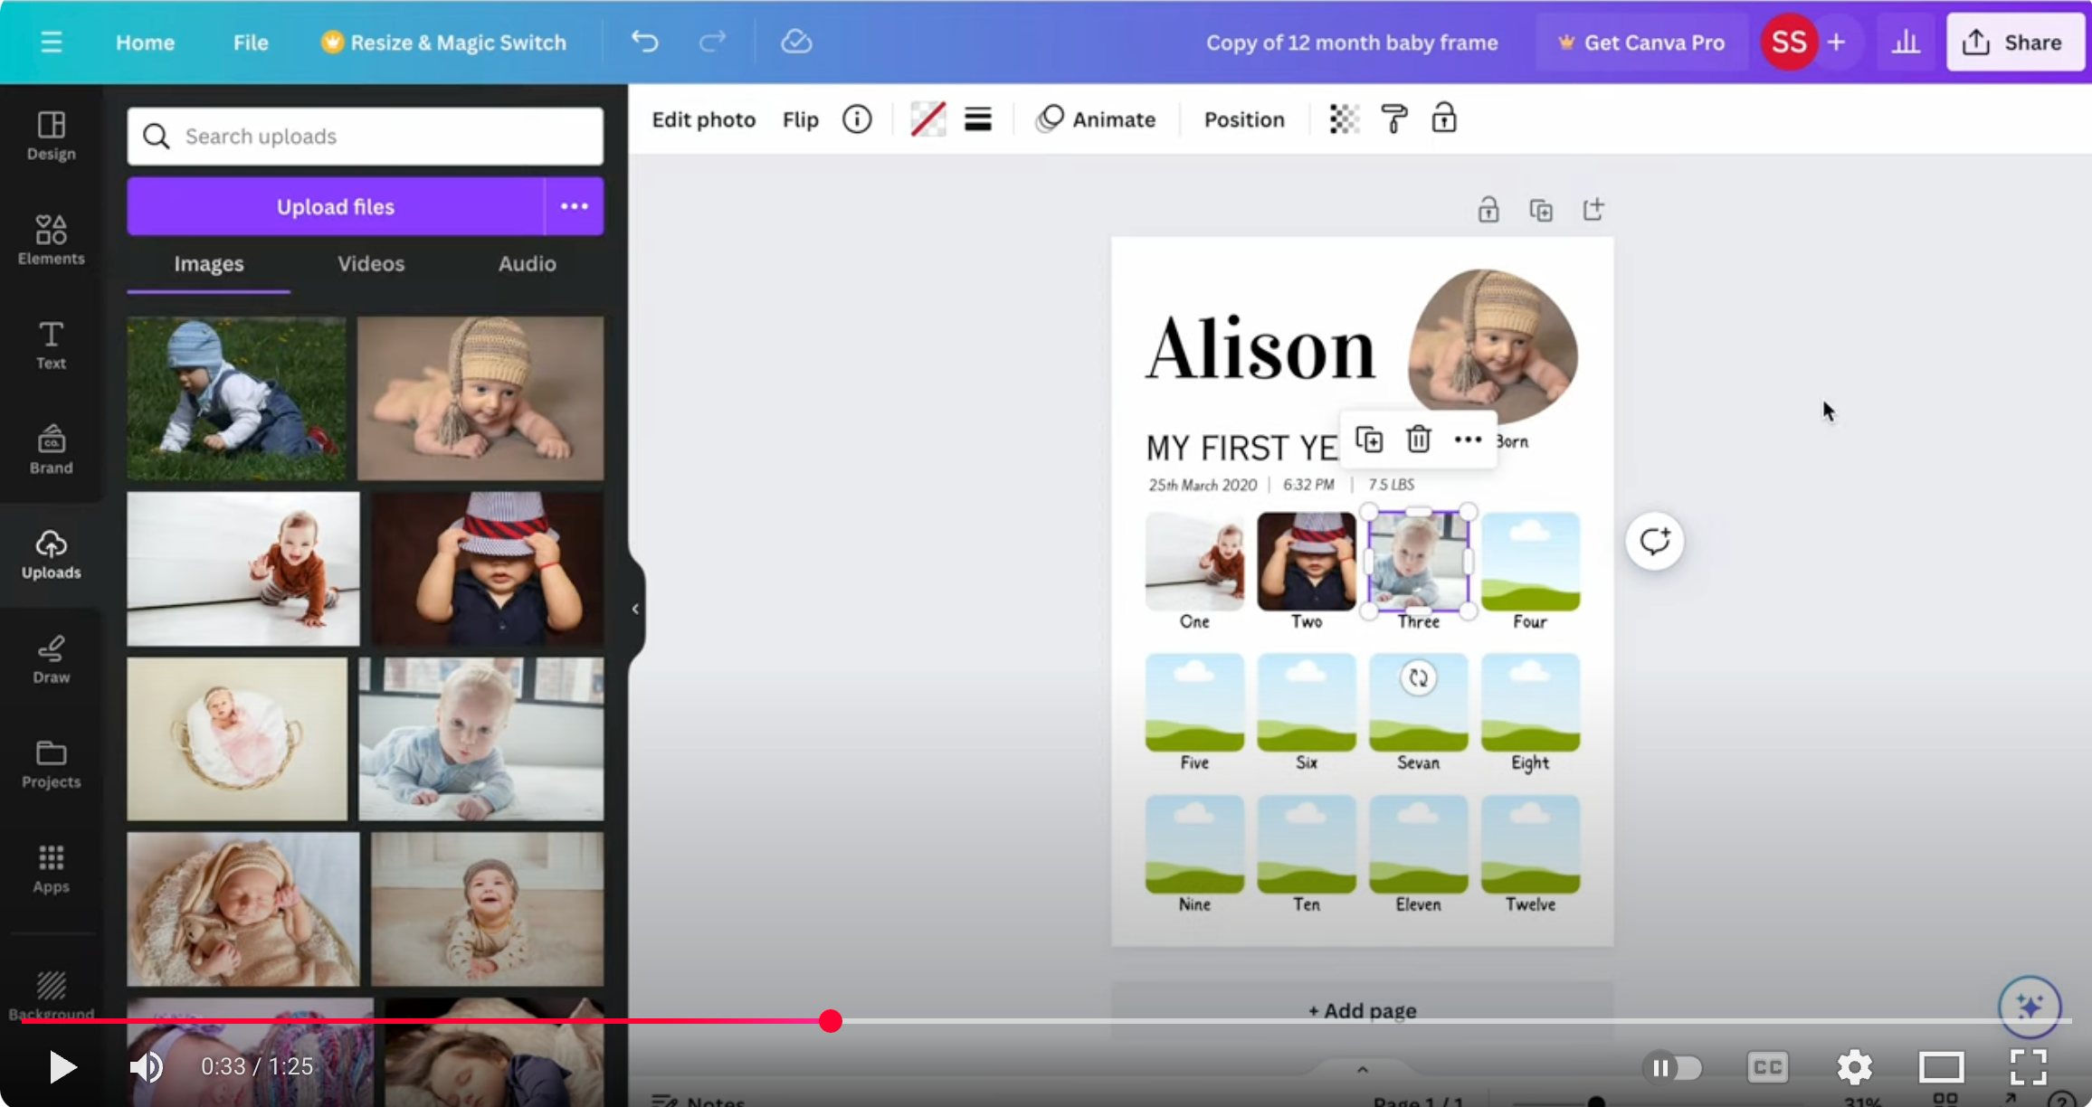Click + Add page
The image size is (2092, 1107).
pos(1363,1010)
